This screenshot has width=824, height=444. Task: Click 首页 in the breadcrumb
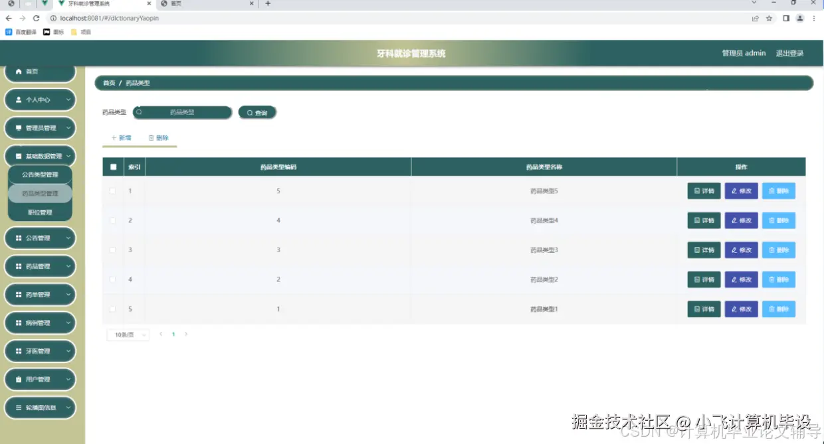(109, 83)
